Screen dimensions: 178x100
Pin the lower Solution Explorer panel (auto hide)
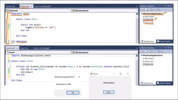point(168,48)
